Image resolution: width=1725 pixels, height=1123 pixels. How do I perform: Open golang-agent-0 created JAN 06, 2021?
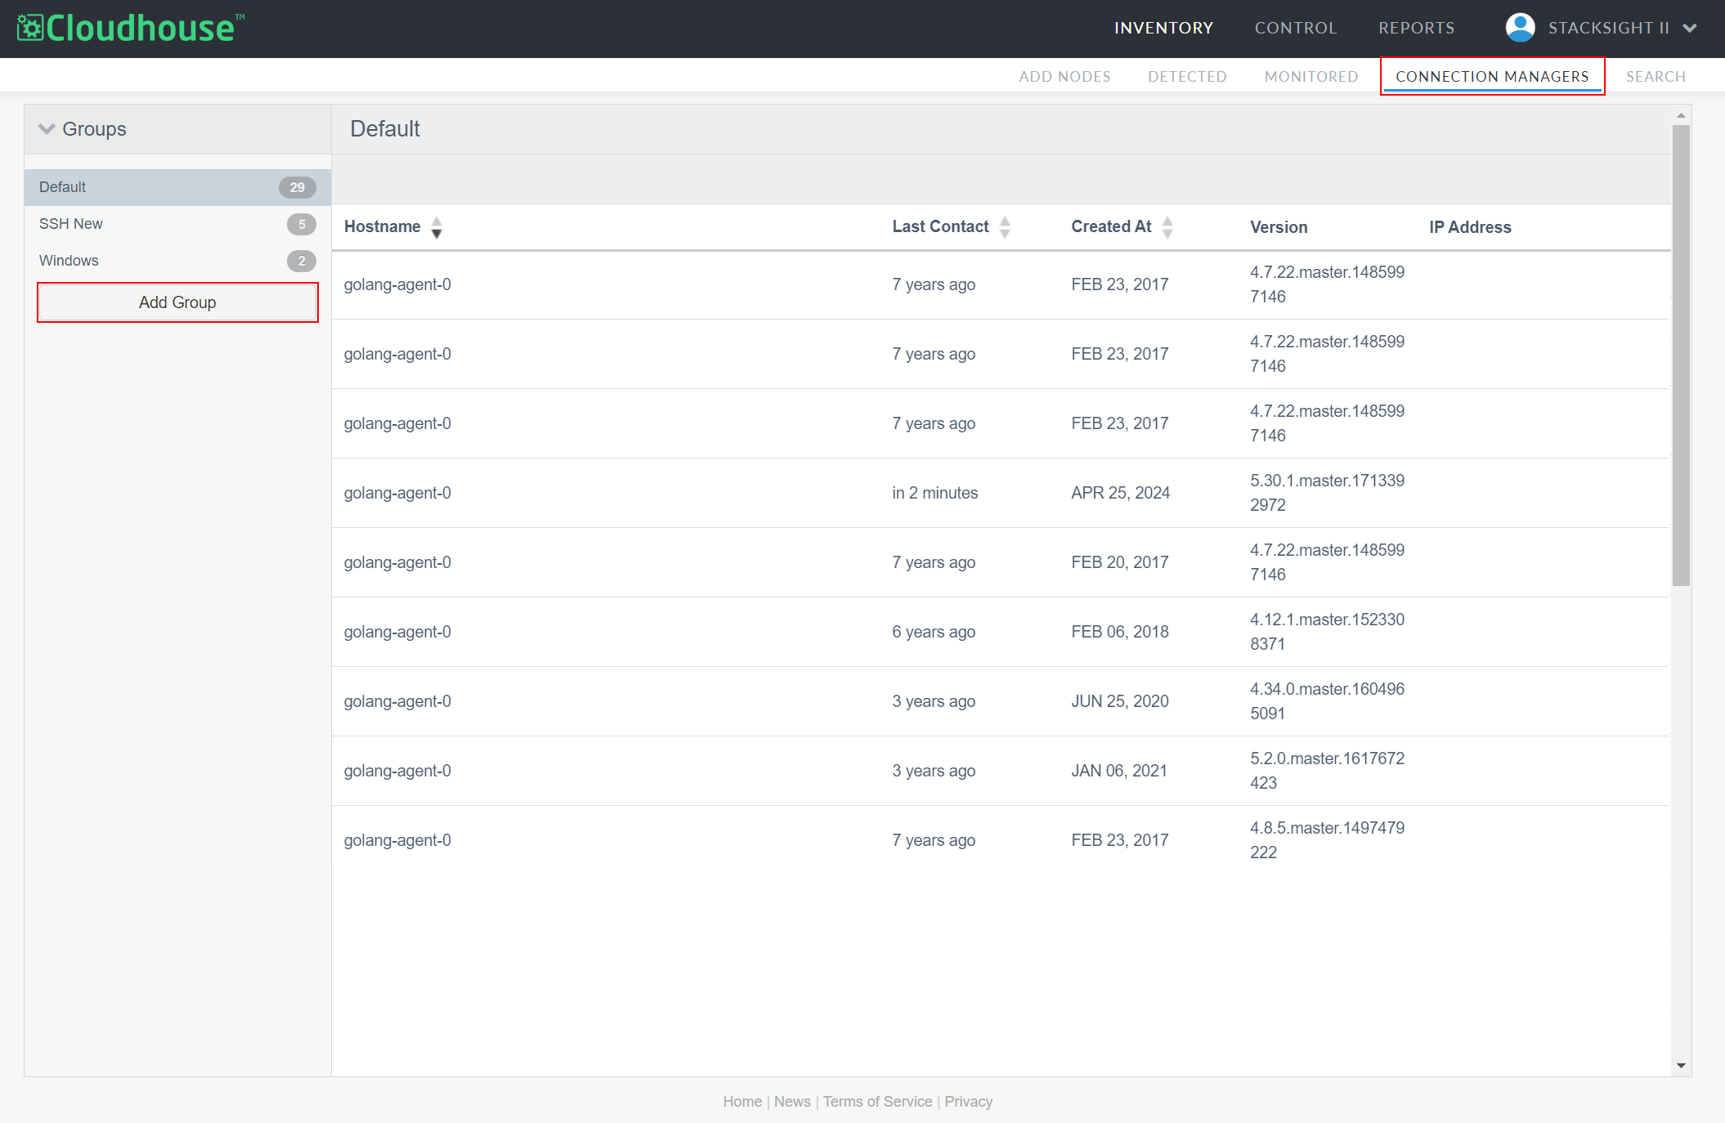(x=397, y=771)
